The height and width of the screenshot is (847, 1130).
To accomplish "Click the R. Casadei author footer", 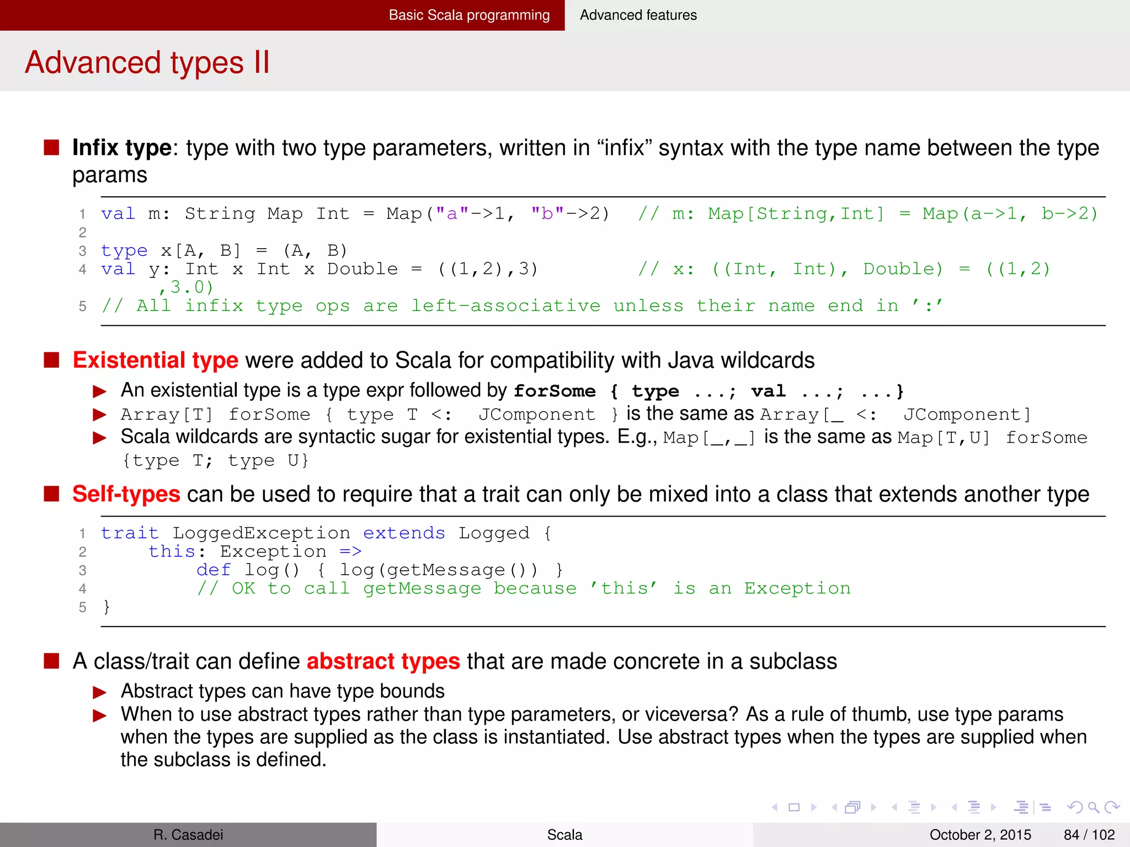I will (188, 835).
